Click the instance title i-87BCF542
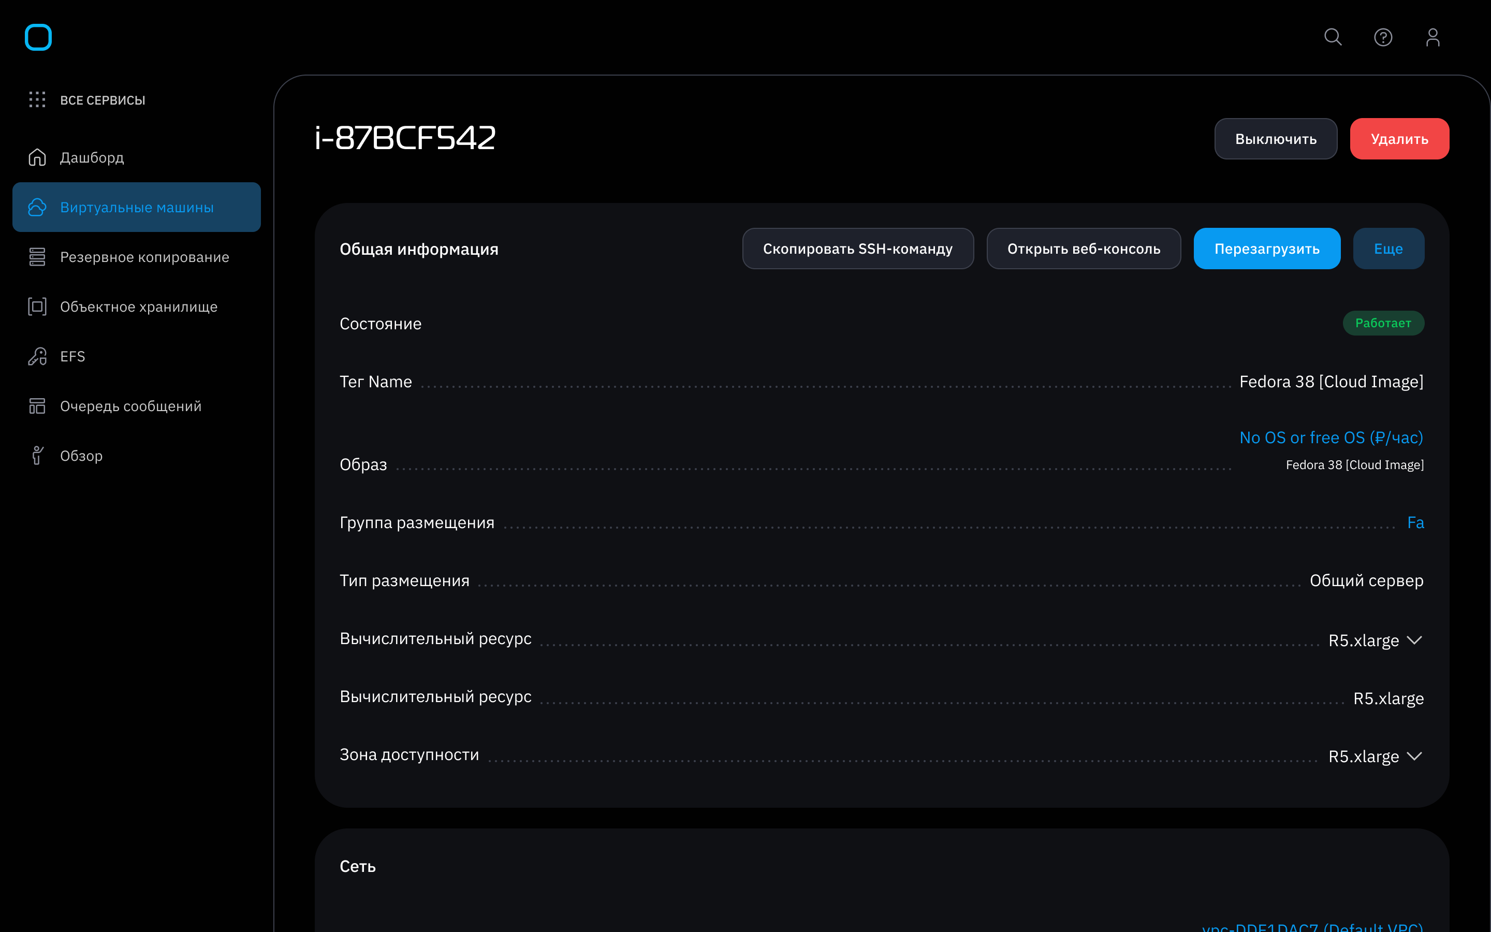The height and width of the screenshot is (932, 1491). click(405, 137)
